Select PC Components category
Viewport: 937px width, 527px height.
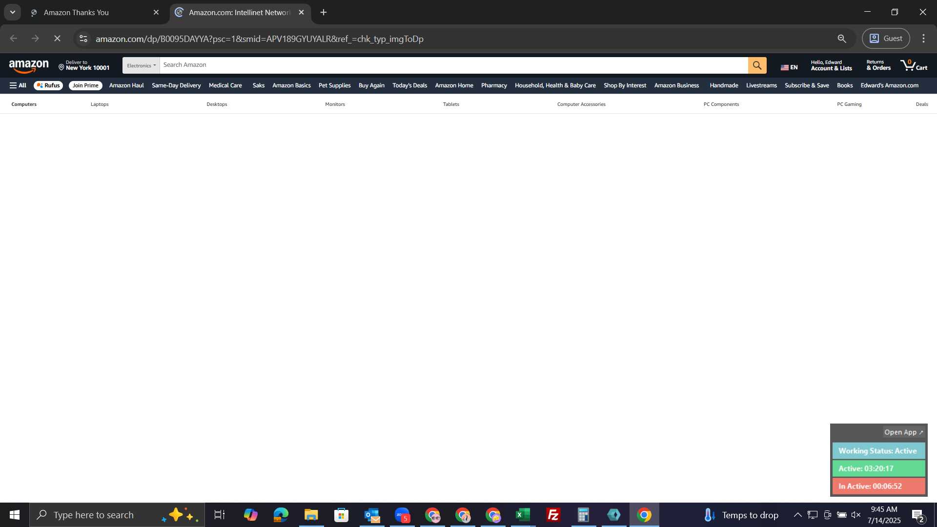(721, 104)
